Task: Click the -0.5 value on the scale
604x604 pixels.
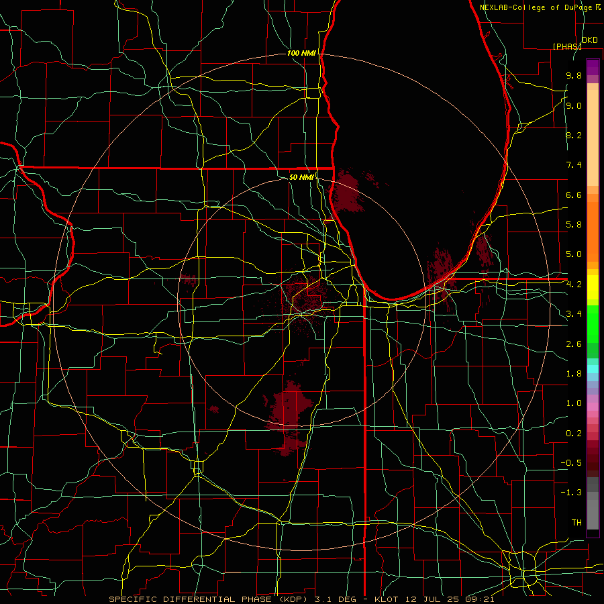Action: tap(571, 463)
